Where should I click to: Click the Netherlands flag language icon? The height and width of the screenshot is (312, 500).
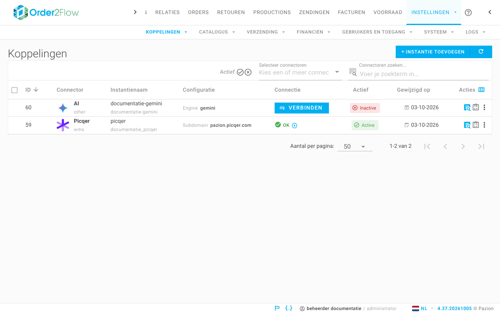(416, 308)
